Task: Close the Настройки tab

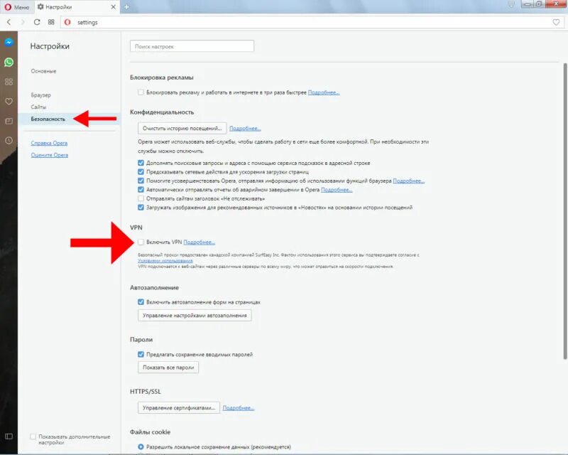Action: pyautogui.click(x=114, y=7)
